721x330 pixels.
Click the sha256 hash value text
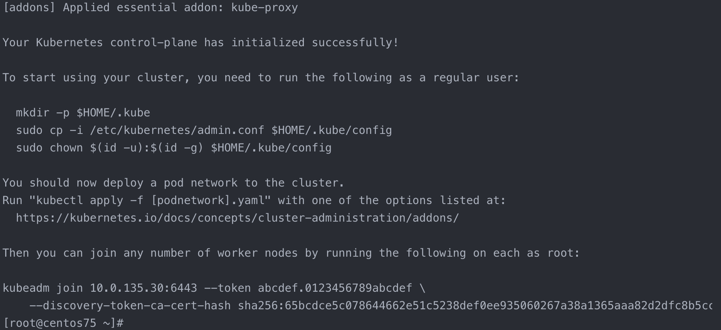(x=475, y=306)
